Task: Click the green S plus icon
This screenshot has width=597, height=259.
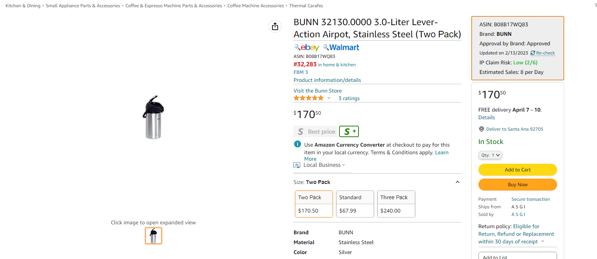Action: (x=349, y=131)
